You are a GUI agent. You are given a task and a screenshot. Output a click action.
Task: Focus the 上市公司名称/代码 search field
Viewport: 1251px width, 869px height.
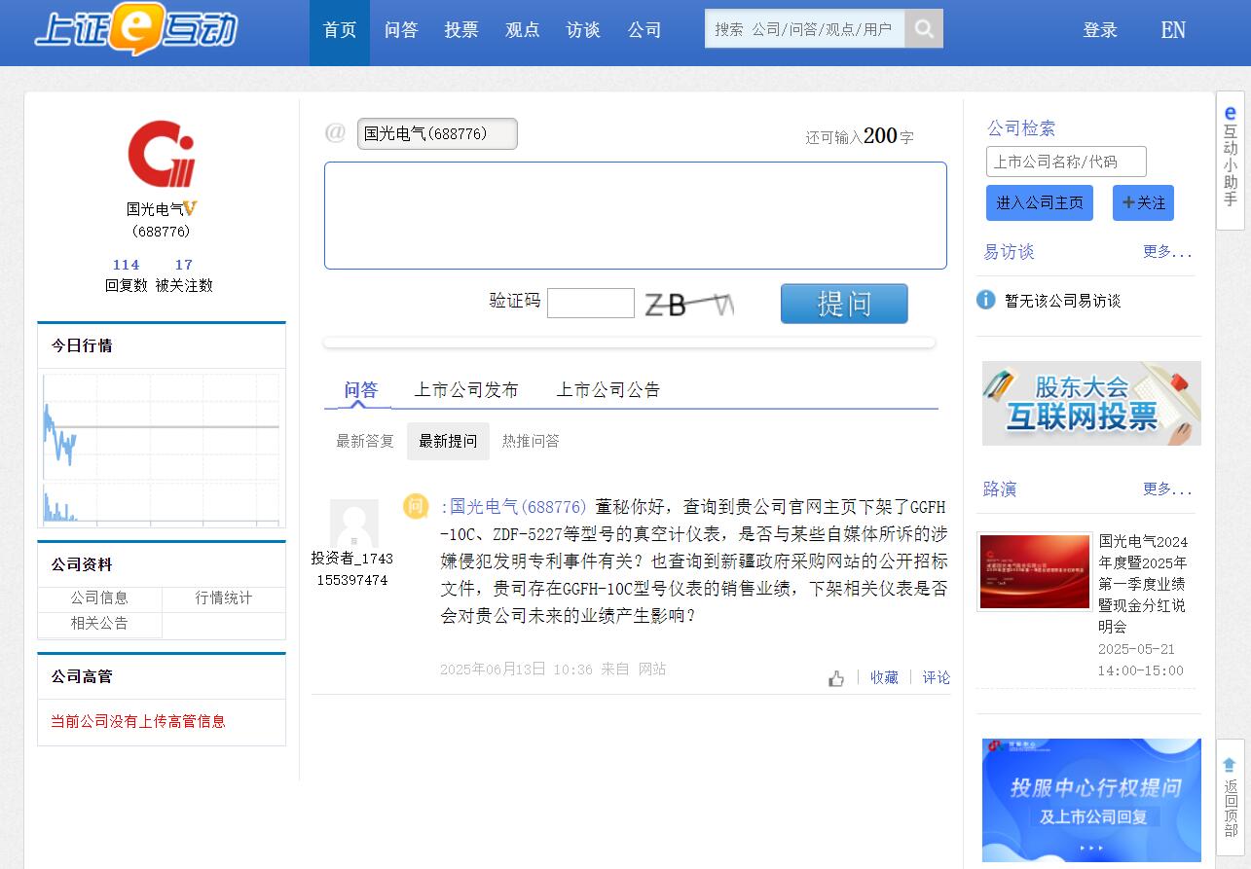click(1066, 162)
